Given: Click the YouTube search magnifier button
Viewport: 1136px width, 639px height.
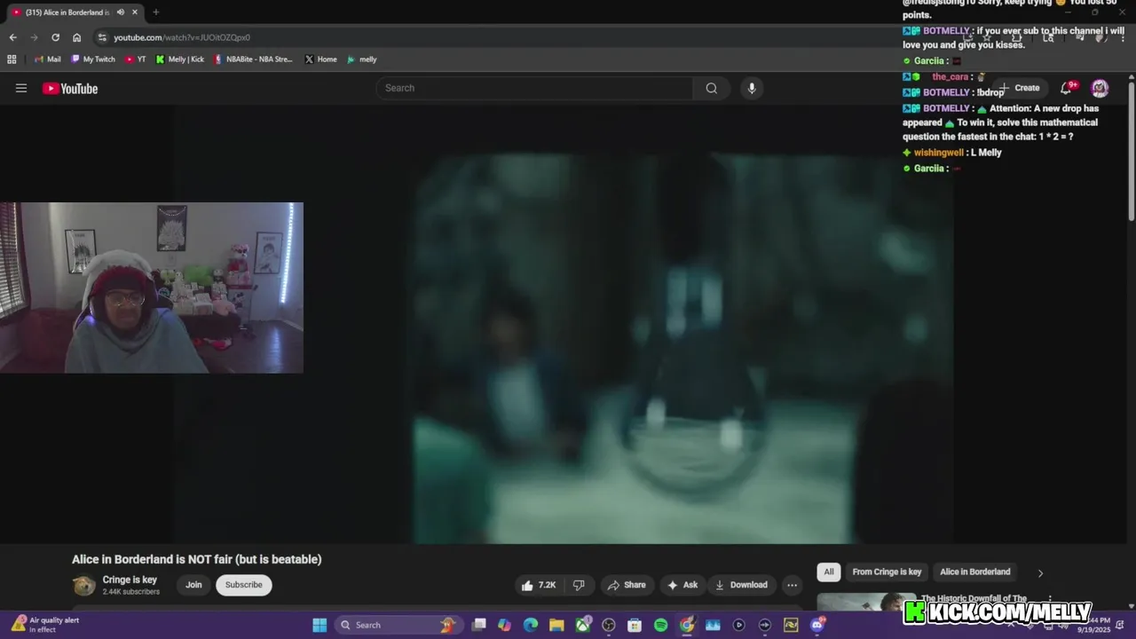Looking at the screenshot, I should click(712, 88).
